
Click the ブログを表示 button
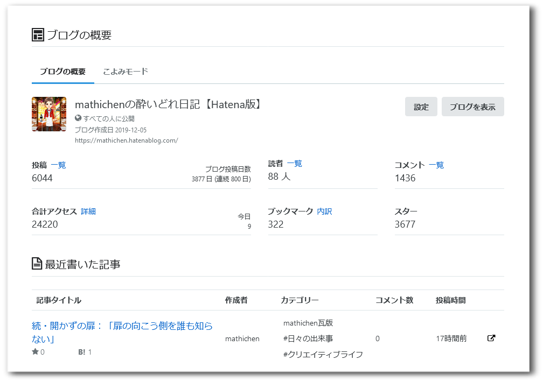pyautogui.click(x=473, y=107)
